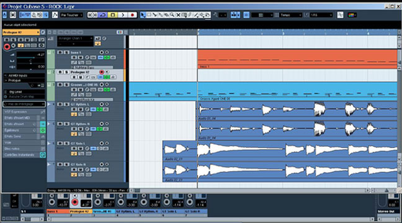Open the color palette selector menu
Viewport: 402px width, 223px height.
(x=352, y=15)
